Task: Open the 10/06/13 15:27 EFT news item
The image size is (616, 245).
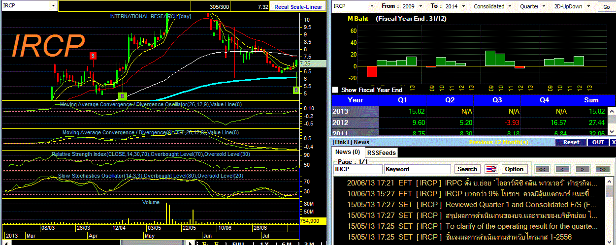Action: tap(471, 193)
